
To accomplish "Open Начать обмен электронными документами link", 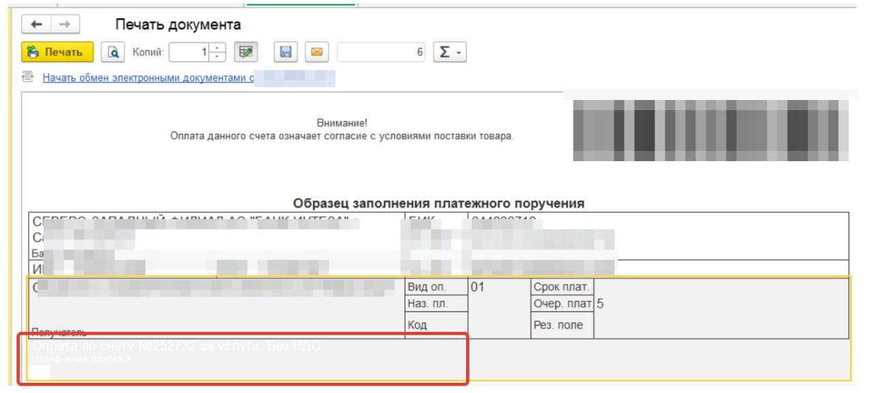I will (x=148, y=78).
